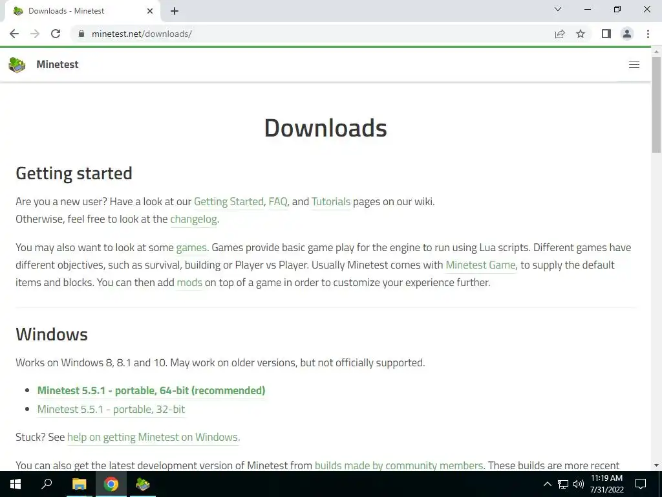This screenshot has height=497, width=662.
Task: Click the browser back arrow
Action: [x=14, y=34]
